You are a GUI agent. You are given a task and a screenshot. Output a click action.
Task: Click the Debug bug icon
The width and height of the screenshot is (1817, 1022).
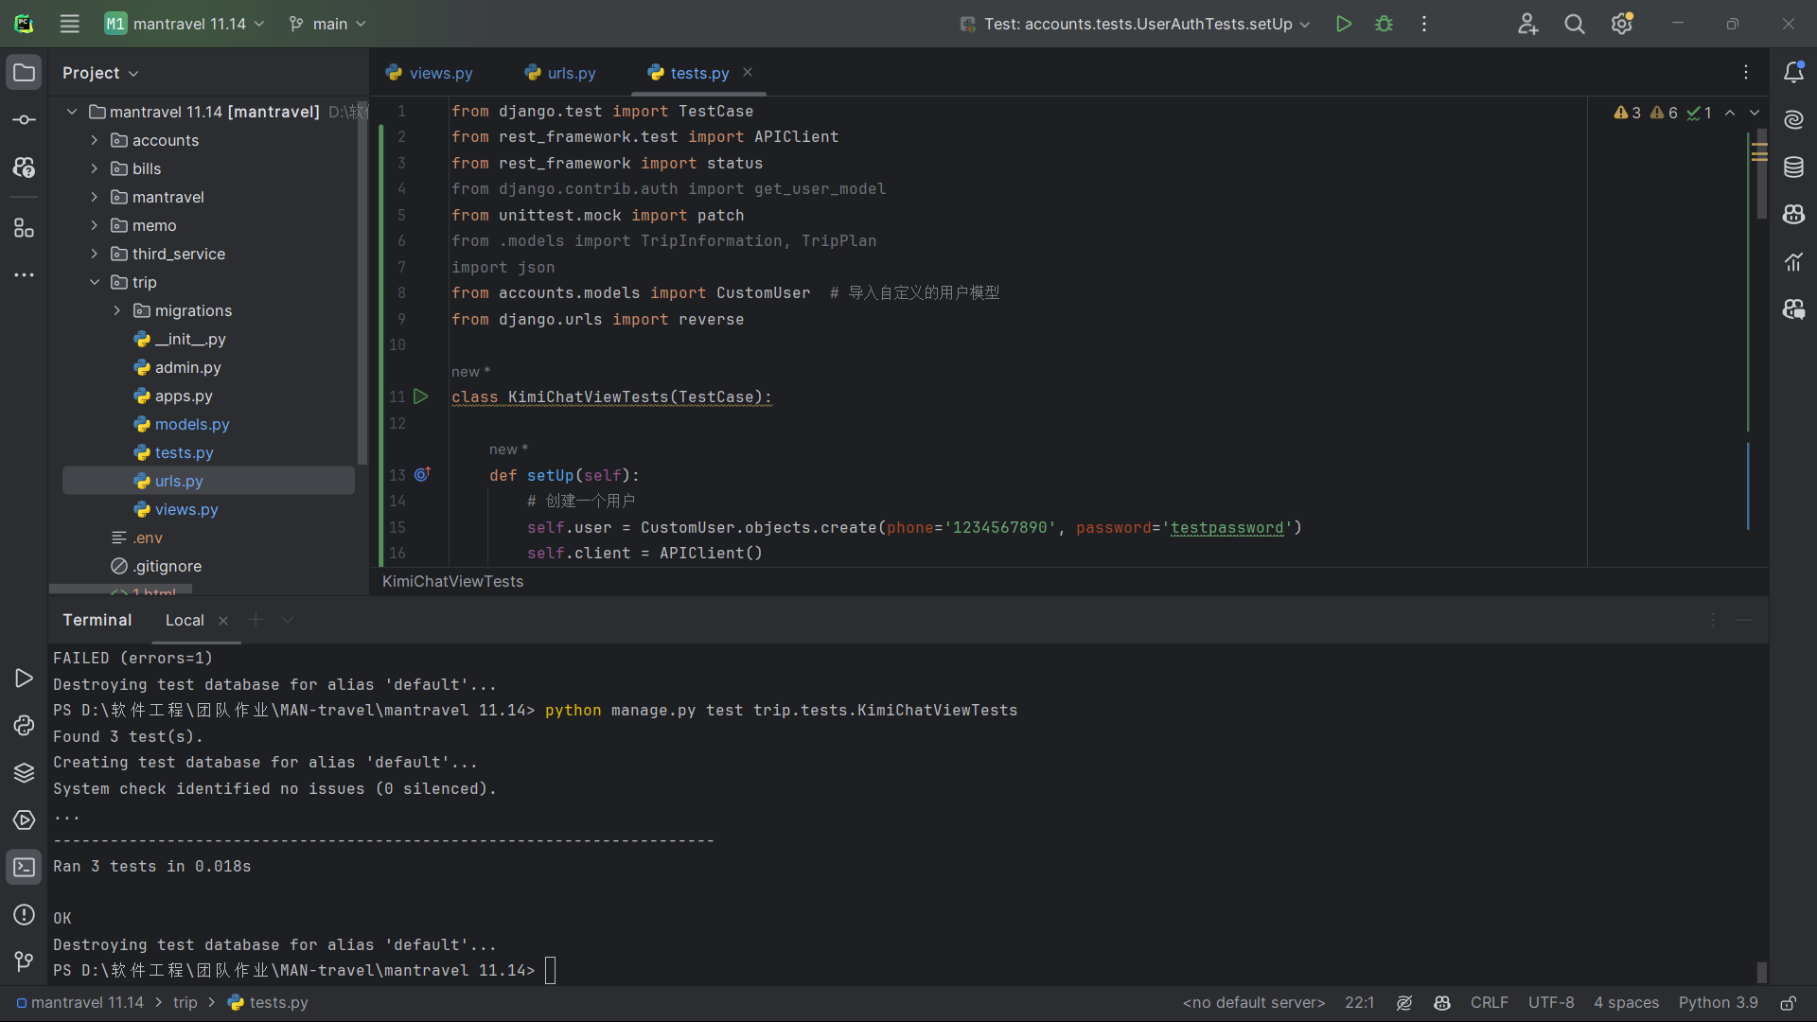click(1384, 24)
